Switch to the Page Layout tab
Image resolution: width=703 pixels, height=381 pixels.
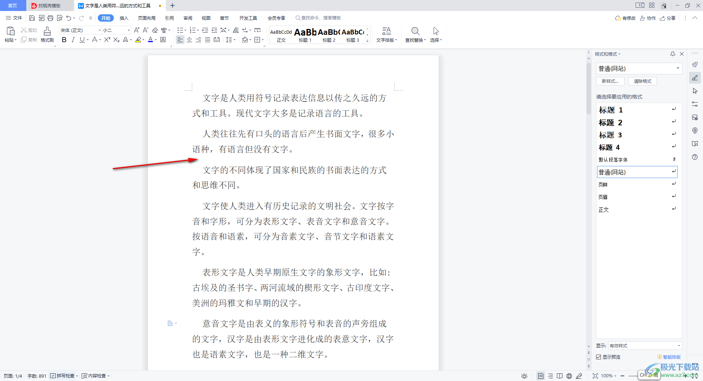click(x=147, y=18)
